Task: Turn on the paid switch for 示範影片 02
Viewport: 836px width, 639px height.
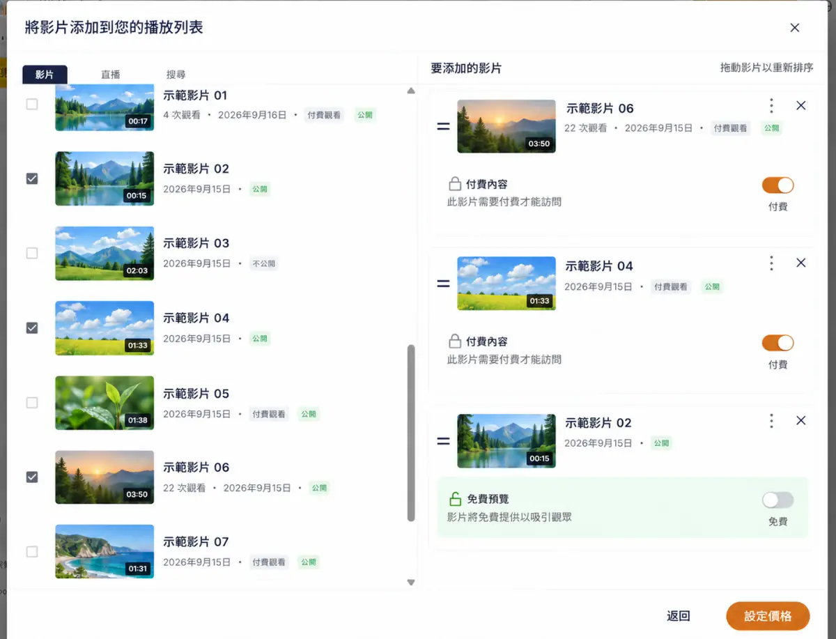Action: point(778,500)
